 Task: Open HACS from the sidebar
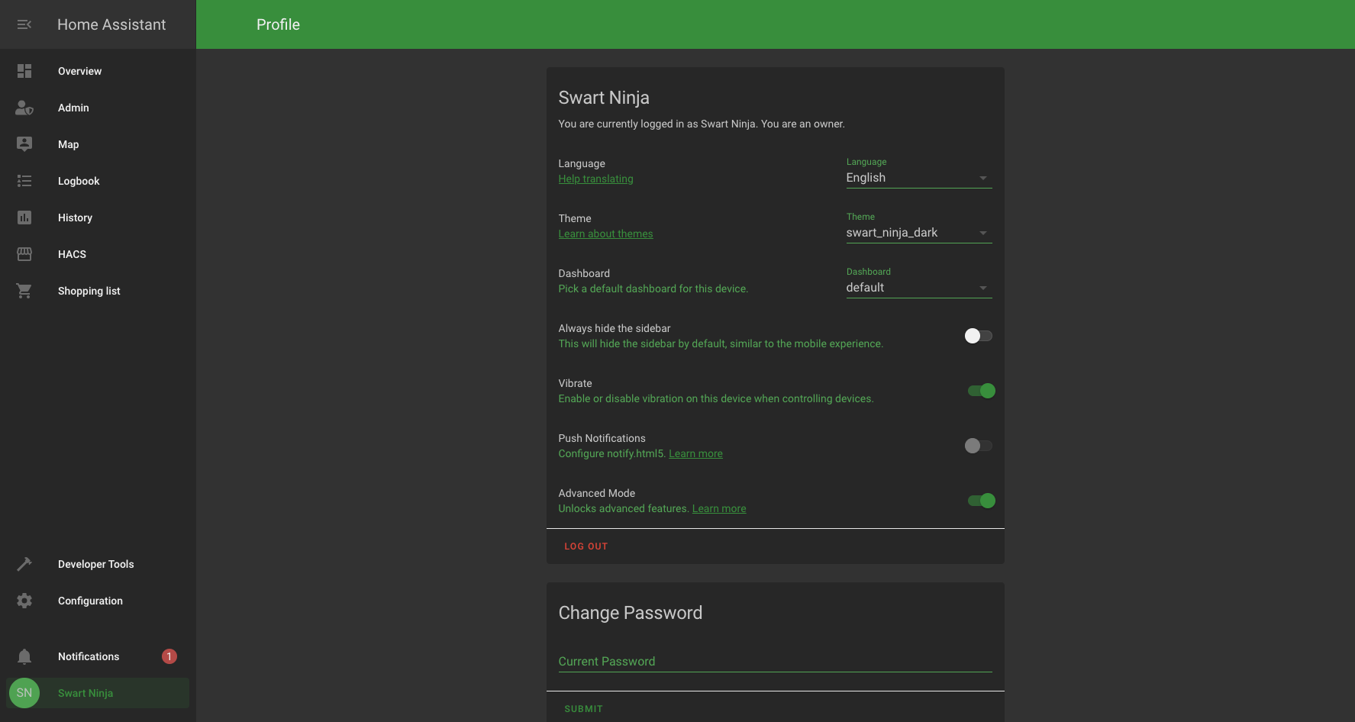click(x=98, y=254)
